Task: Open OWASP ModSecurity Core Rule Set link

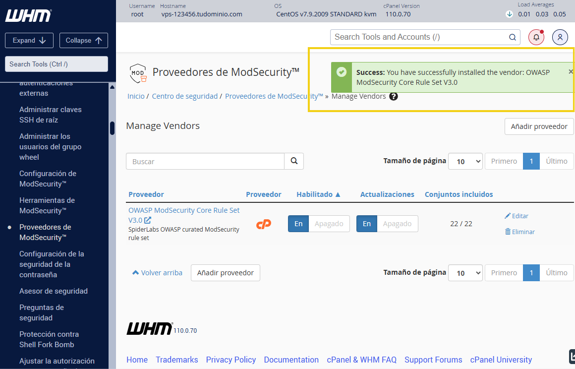Action: [184, 215]
